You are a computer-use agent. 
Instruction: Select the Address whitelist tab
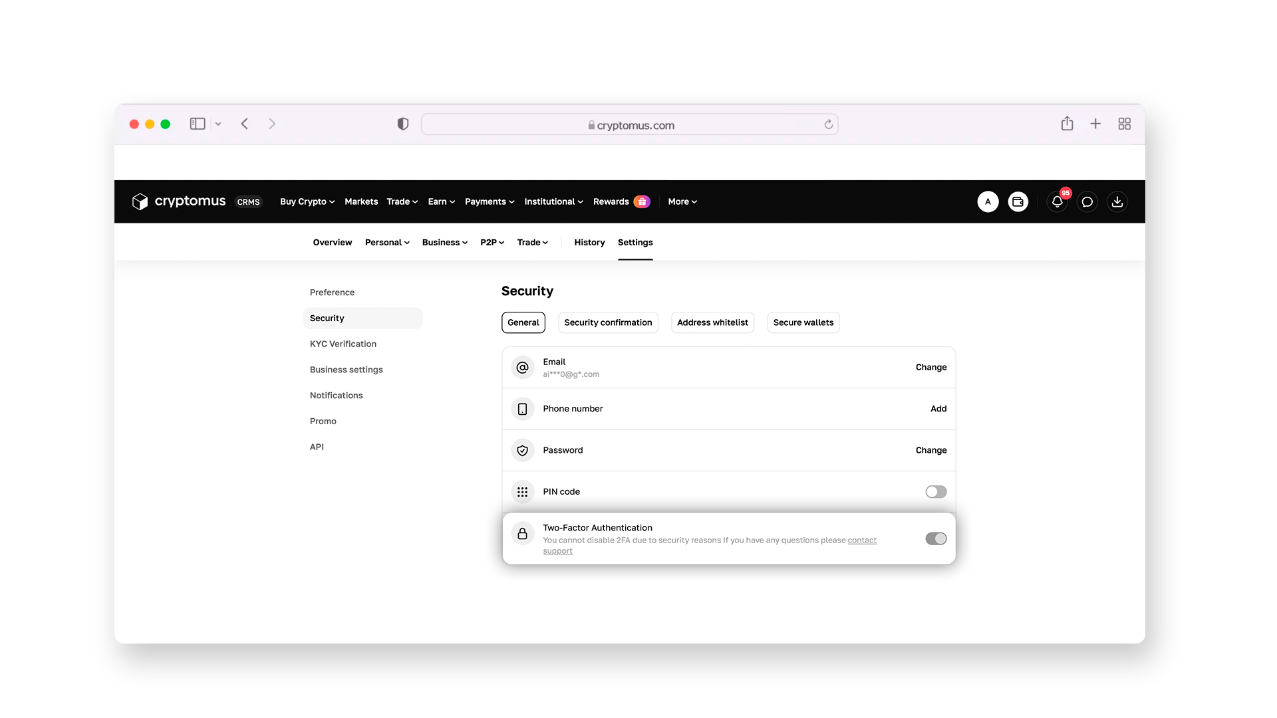tap(712, 322)
